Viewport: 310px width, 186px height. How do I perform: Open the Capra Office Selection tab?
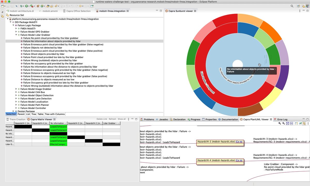(77, 11)
